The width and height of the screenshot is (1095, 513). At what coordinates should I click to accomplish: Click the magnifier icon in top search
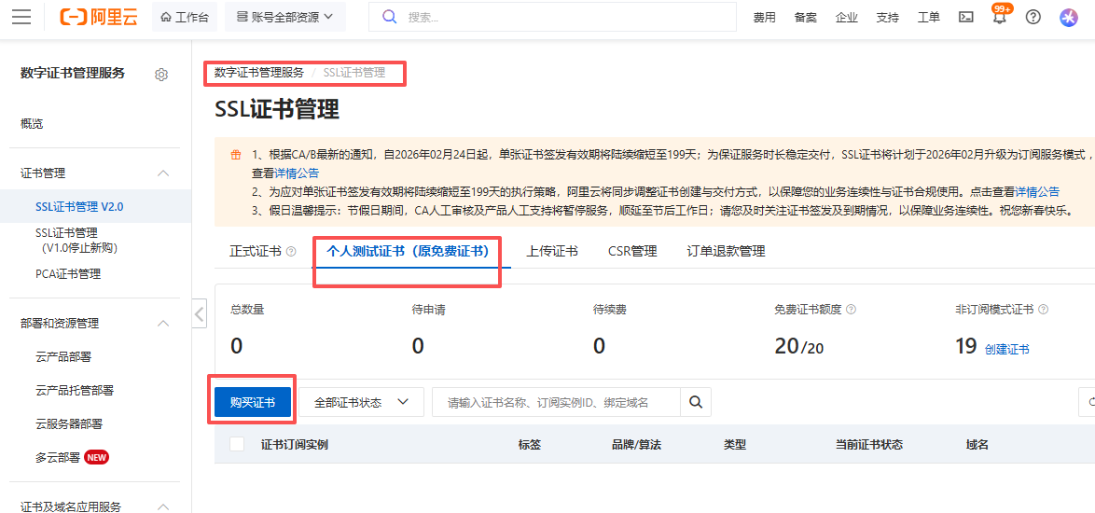point(390,17)
